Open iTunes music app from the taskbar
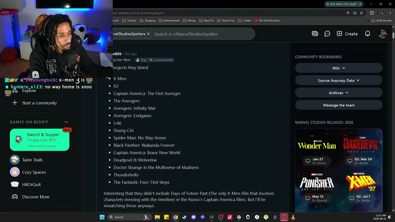 pos(257,217)
